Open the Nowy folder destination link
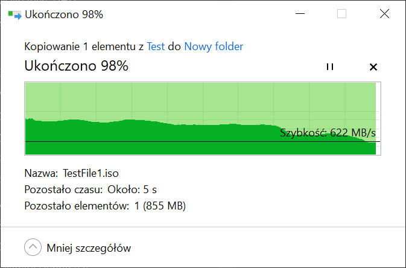Screen dimensions: 406x268 pos(214,46)
